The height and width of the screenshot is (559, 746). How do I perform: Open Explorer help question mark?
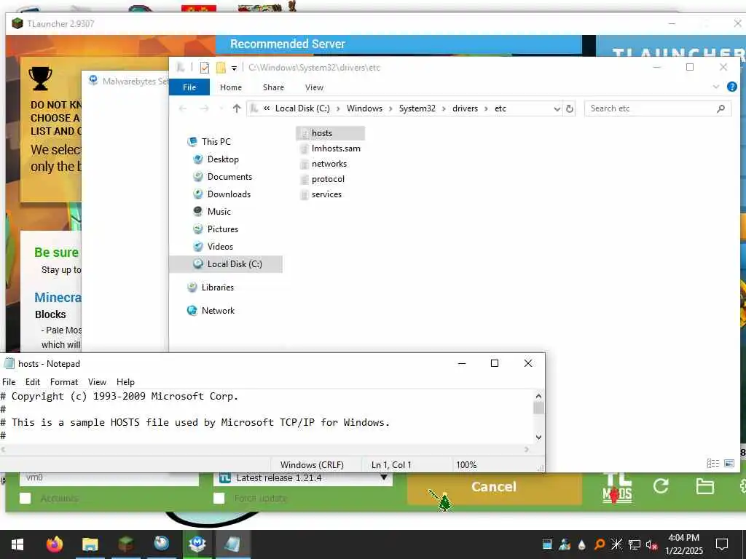(x=731, y=87)
